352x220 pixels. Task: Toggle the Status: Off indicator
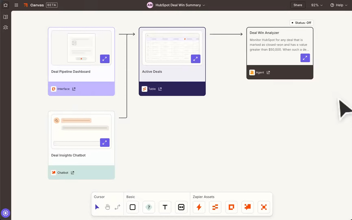pyautogui.click(x=301, y=23)
